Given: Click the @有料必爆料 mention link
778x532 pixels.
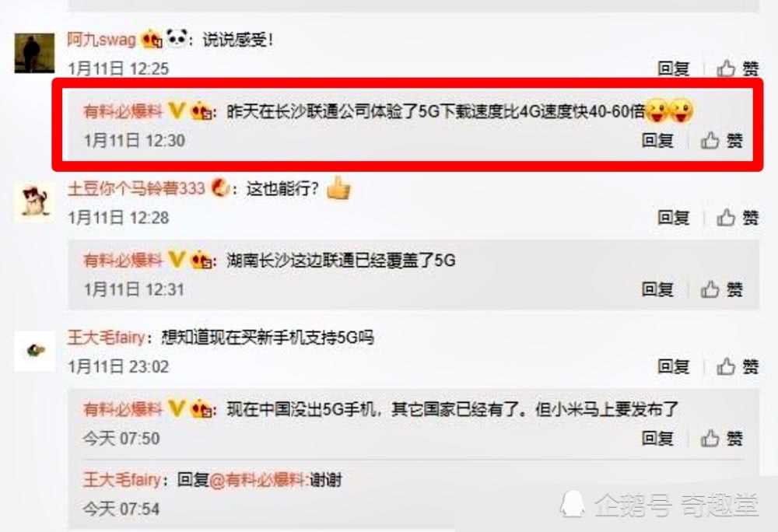Looking at the screenshot, I should click(x=257, y=480).
